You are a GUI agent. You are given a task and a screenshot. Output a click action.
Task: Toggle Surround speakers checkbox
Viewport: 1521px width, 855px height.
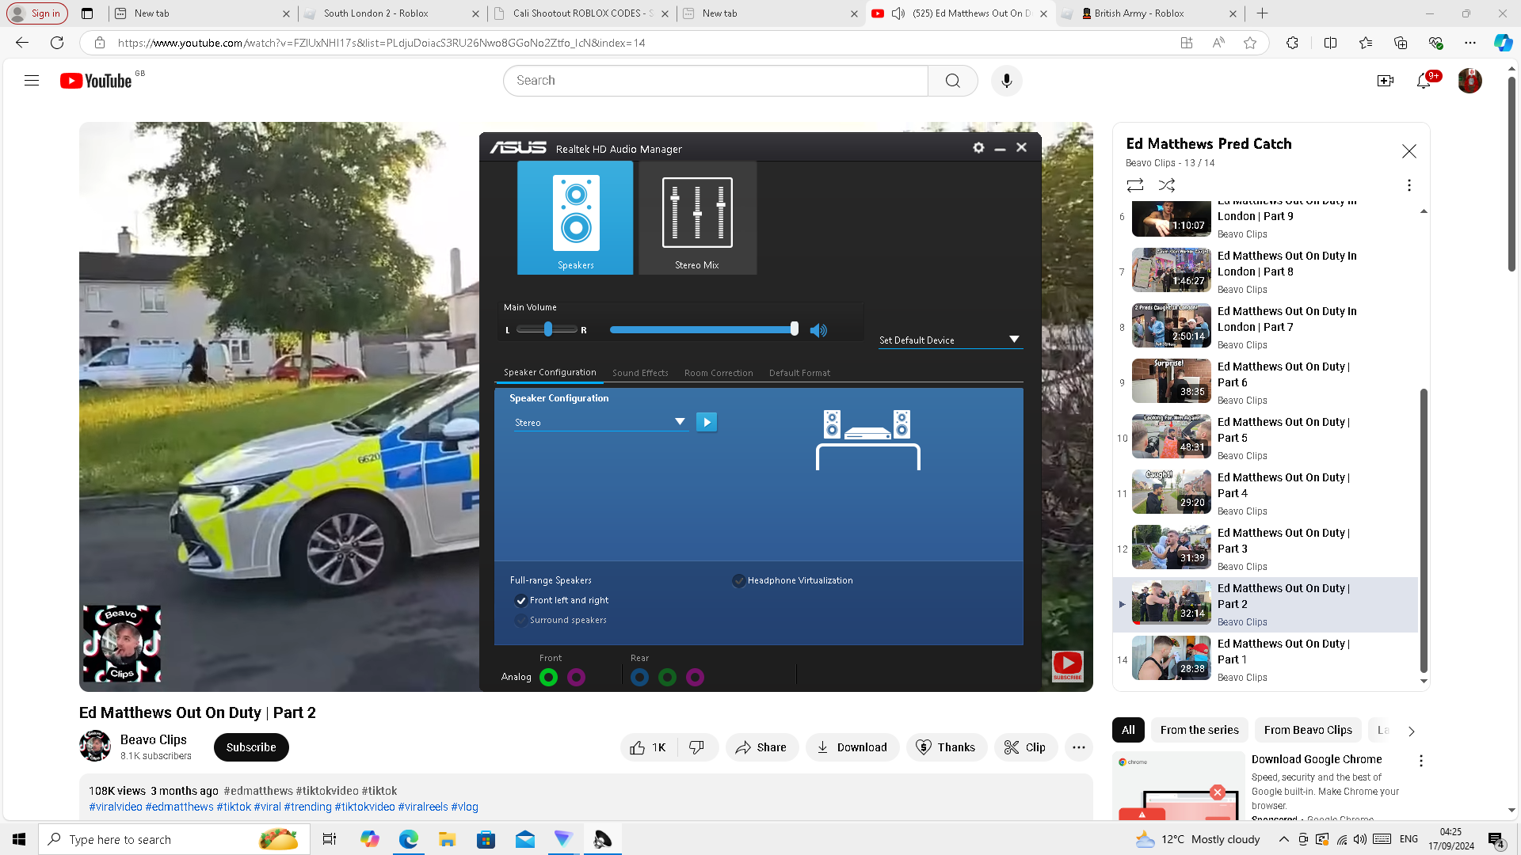[x=520, y=620]
